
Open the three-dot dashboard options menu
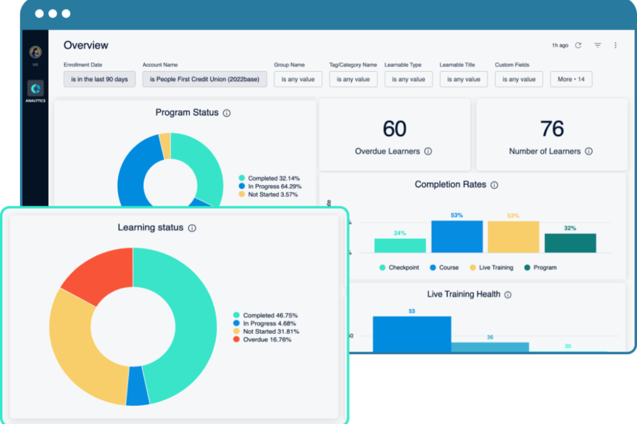(x=615, y=45)
